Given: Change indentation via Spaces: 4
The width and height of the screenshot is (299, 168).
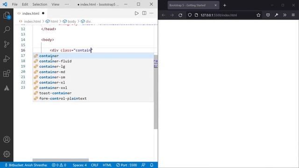Looking at the screenshot, I should (x=79, y=165).
